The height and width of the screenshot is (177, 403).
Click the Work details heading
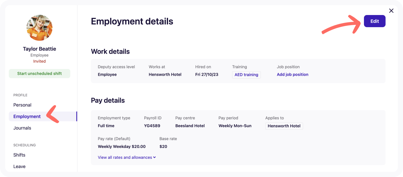[110, 51]
